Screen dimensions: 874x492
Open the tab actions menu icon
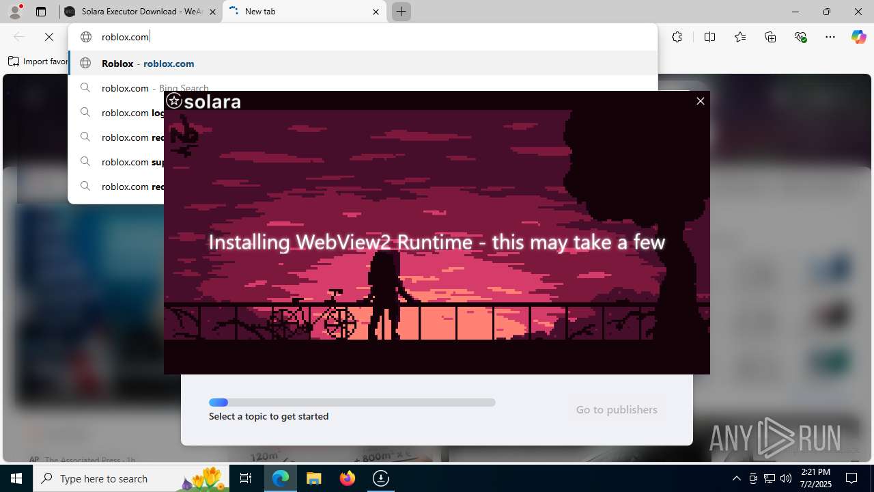tap(41, 12)
